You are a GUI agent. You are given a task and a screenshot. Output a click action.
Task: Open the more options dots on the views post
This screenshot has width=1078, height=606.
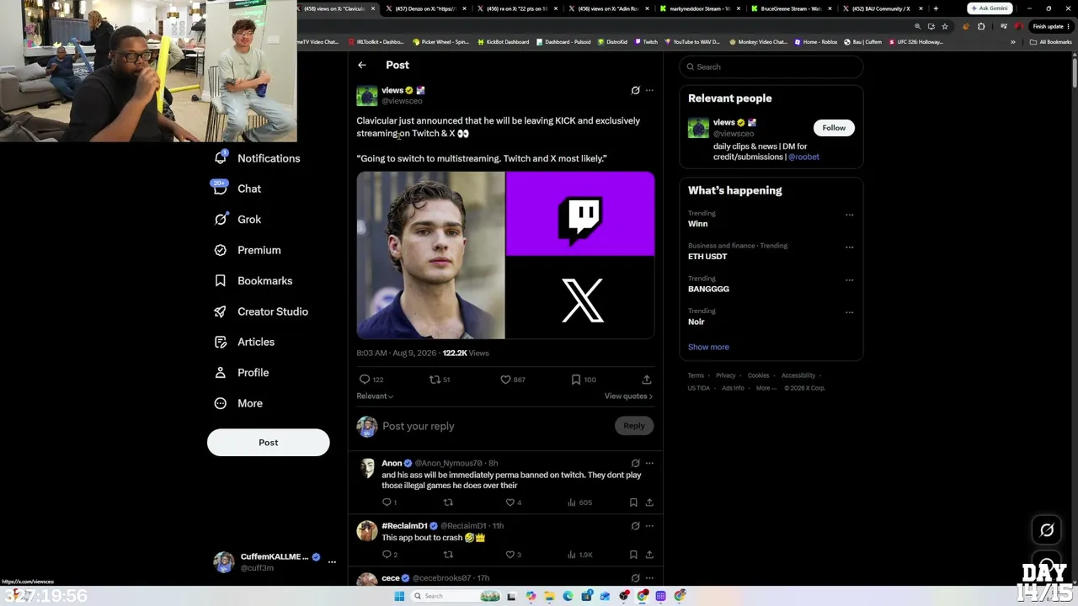649,90
